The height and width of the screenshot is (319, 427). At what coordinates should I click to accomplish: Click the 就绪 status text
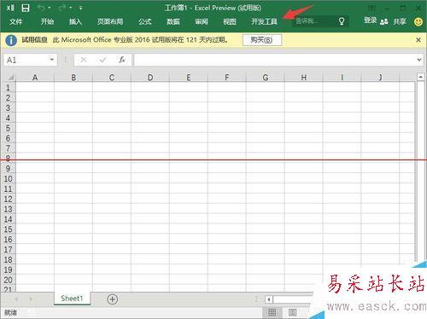tap(10, 313)
